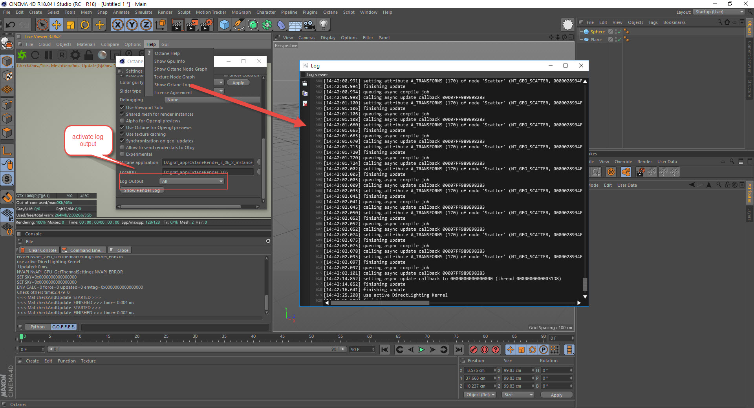Enable the Experimental checkbox
The width and height of the screenshot is (754, 408).
pyautogui.click(x=122, y=154)
